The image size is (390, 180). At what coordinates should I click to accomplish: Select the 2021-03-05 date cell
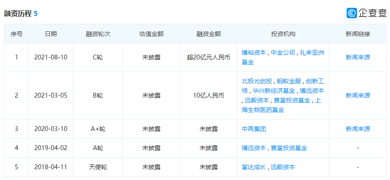pos(51,95)
